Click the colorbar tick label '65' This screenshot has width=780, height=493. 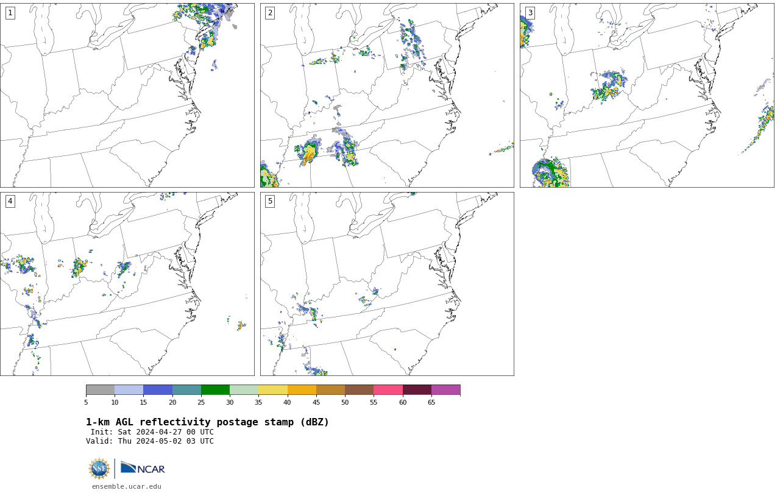[431, 402]
